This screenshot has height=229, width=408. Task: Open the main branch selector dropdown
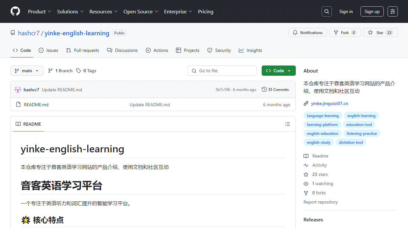27,71
